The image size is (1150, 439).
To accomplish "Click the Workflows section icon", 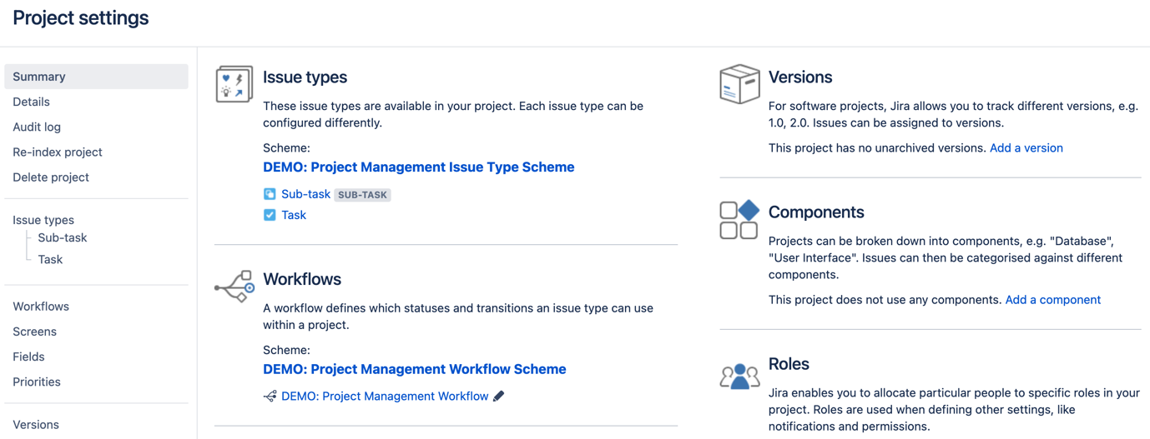I will (x=235, y=286).
